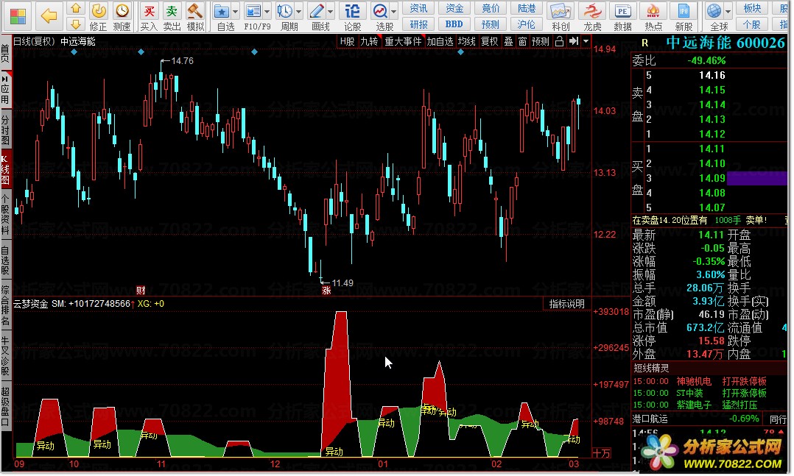Click the 研报 button

point(418,24)
